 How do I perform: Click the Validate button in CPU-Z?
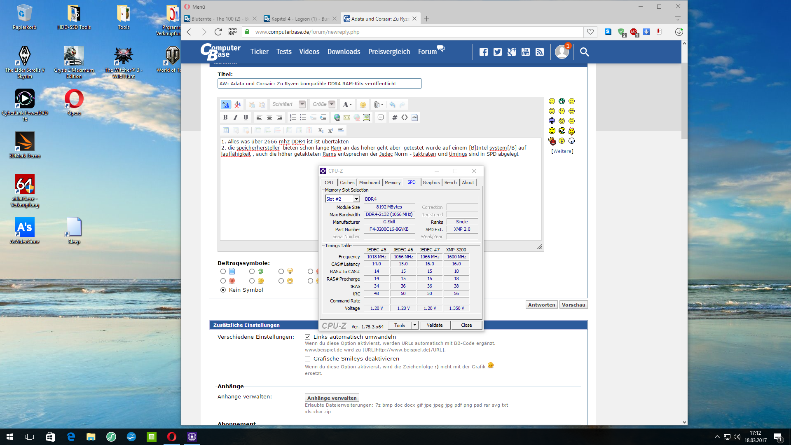pyautogui.click(x=434, y=325)
